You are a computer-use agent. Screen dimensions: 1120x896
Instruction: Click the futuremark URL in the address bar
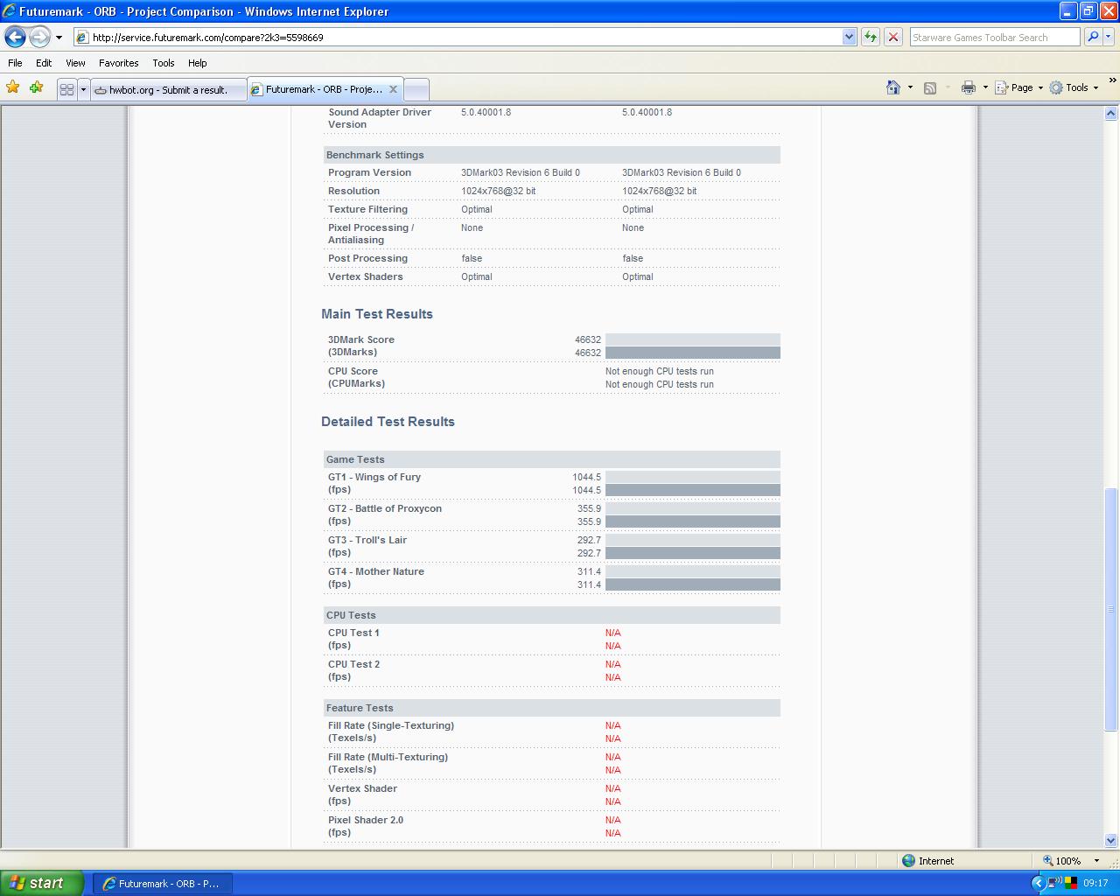pyautogui.click(x=208, y=38)
